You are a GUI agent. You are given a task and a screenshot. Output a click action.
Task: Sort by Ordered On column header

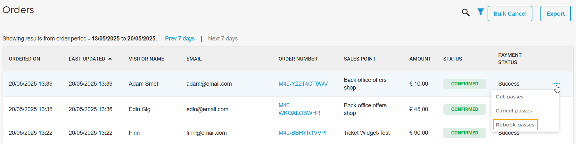coord(24,59)
